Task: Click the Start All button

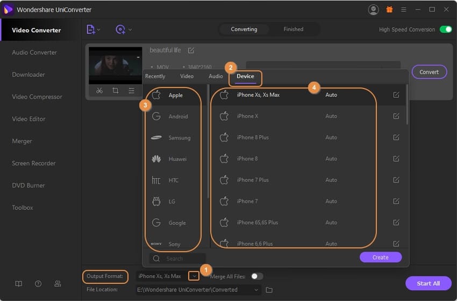Action: (428, 283)
